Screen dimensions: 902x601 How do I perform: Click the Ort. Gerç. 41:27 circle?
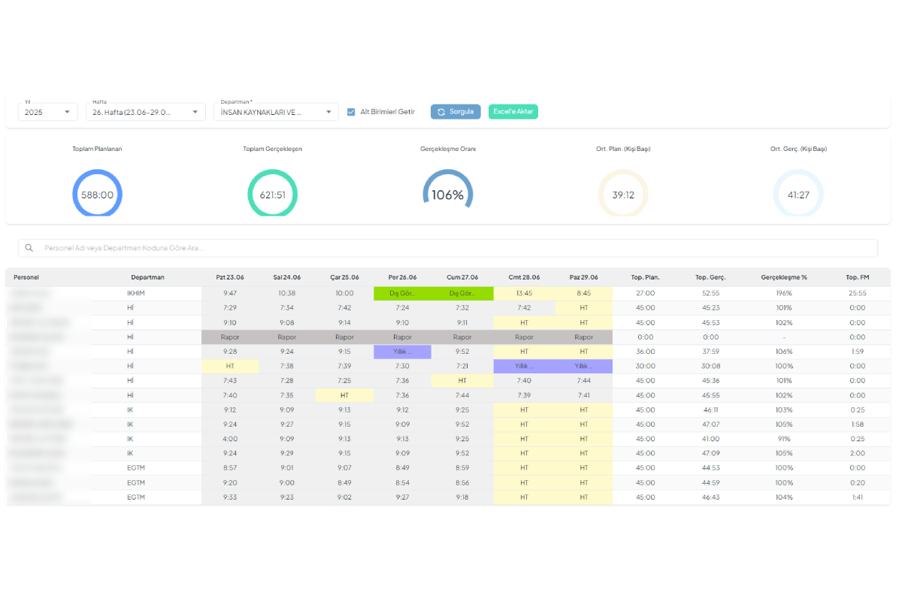[798, 194]
